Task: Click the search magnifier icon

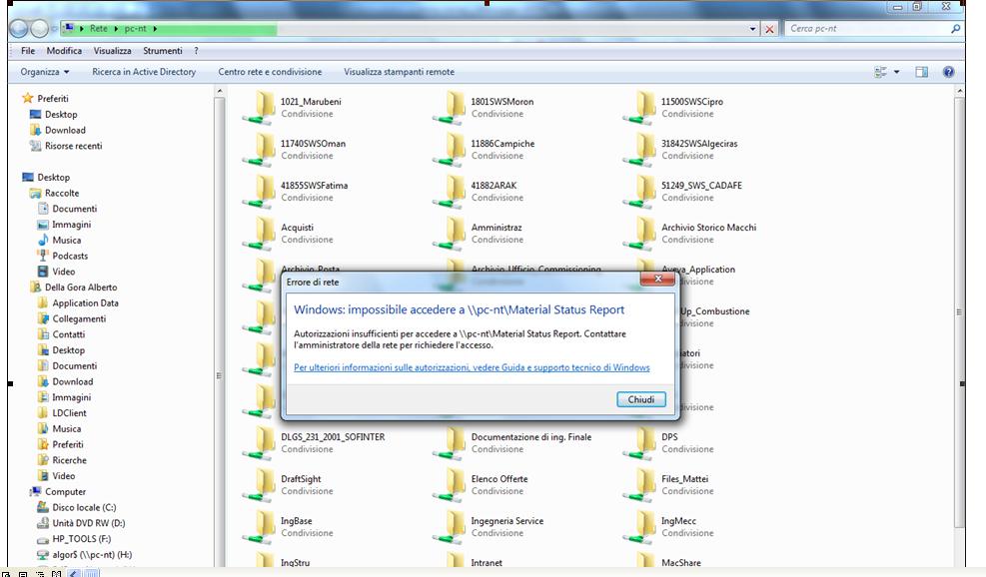Action: pyautogui.click(x=956, y=29)
